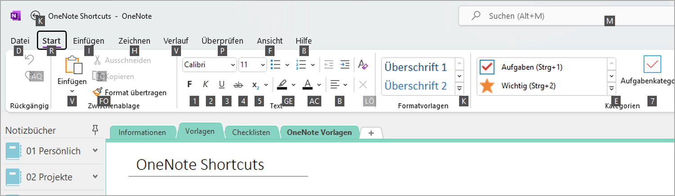Image resolution: width=675 pixels, height=196 pixels.
Task: Expand the 02 Projekte notebook chevron
Action: pyautogui.click(x=95, y=177)
